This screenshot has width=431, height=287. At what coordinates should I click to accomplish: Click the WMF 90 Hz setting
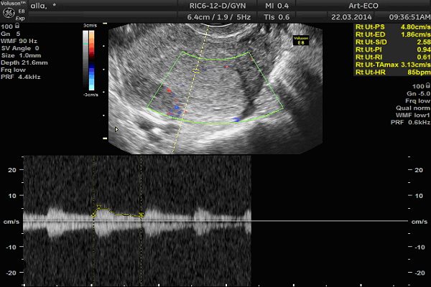coord(19,41)
